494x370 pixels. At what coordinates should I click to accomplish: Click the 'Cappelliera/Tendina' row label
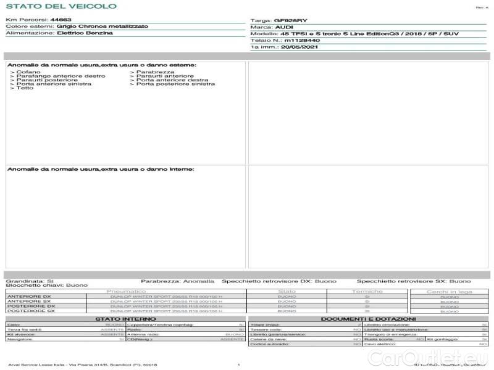click(161, 325)
